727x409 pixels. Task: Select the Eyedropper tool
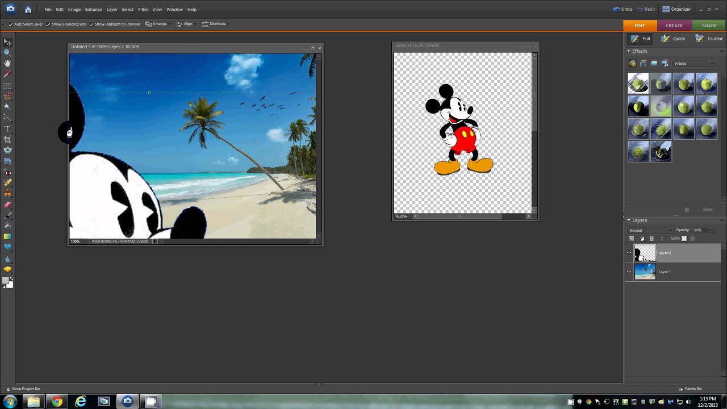[7, 74]
